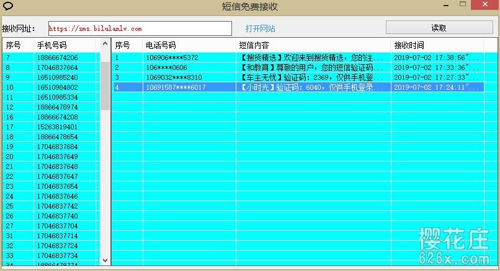The image size is (500, 271).
Task: Select phone number 18866674208
Action: (58, 117)
